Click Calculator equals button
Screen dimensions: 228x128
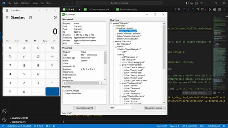pyautogui.click(x=52, y=92)
